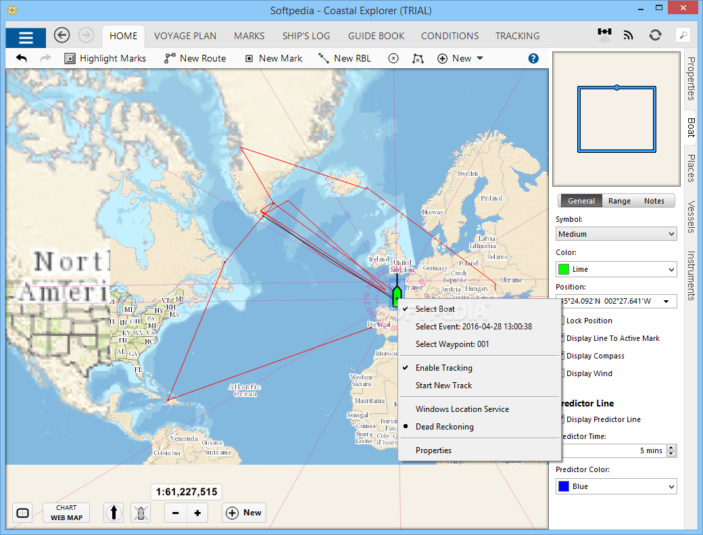Click the circled X cancel icon
703x535 pixels.
coord(393,58)
